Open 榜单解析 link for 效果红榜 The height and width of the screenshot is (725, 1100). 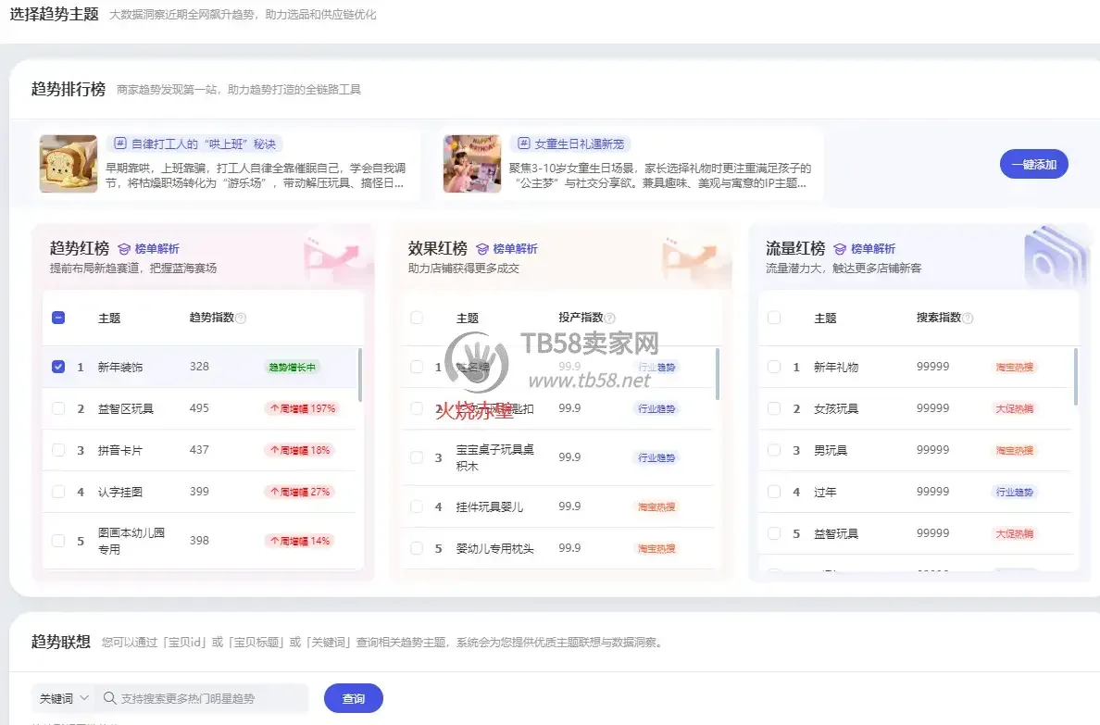[516, 249]
